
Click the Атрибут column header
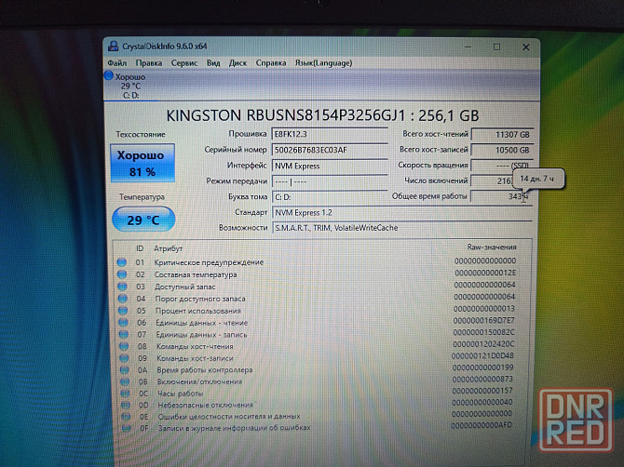(x=168, y=248)
